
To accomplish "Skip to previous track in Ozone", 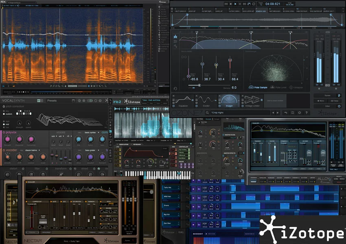I will coord(226,4).
